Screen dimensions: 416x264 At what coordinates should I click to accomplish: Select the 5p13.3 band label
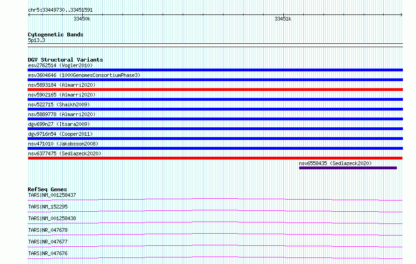tap(36, 40)
